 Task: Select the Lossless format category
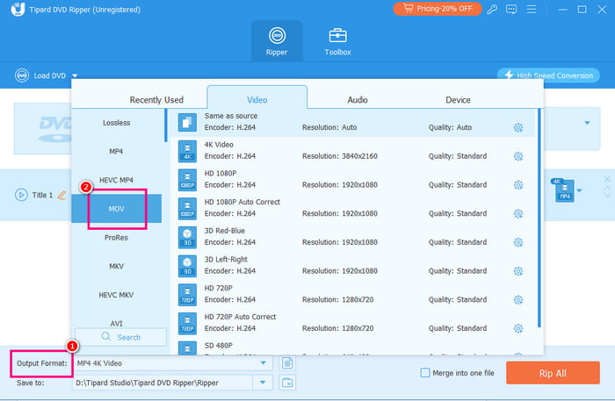tap(117, 123)
